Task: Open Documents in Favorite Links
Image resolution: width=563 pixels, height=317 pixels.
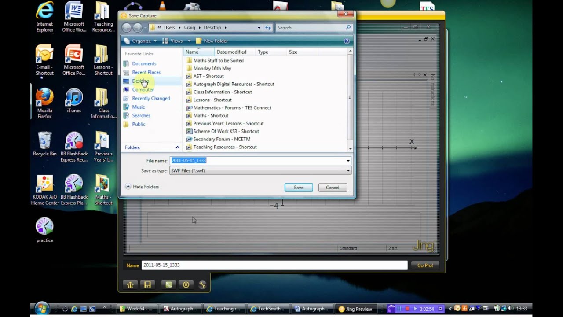Action: coord(144,64)
